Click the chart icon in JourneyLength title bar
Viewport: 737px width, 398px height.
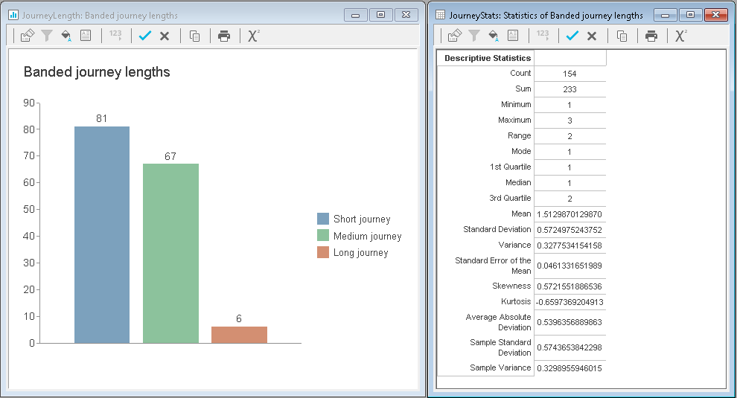pyautogui.click(x=13, y=15)
